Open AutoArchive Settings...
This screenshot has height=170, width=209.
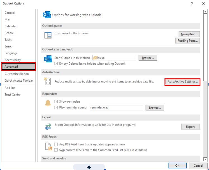[x=182, y=82]
